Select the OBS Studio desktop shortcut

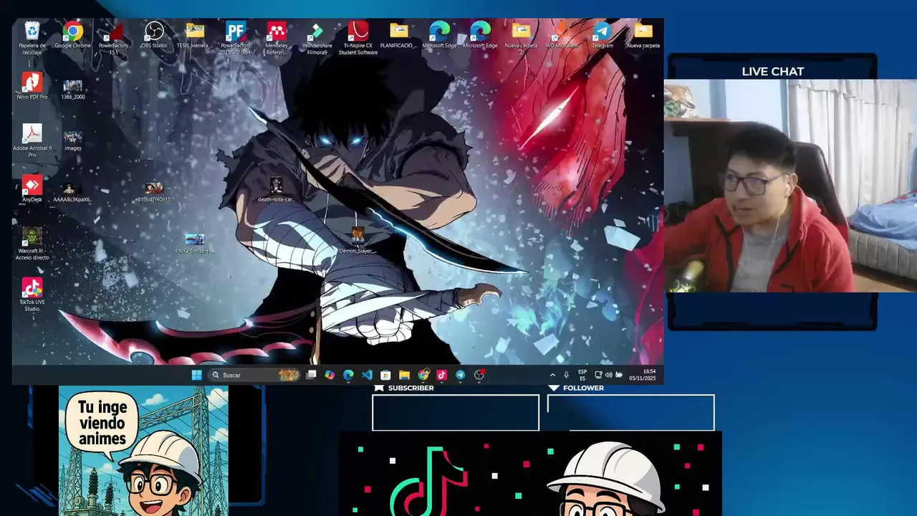(154, 36)
